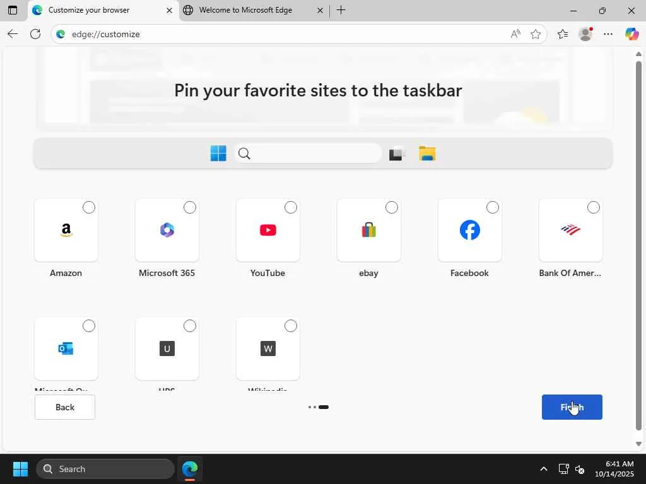
Task: Open the profile avatar icon
Action: (x=585, y=34)
